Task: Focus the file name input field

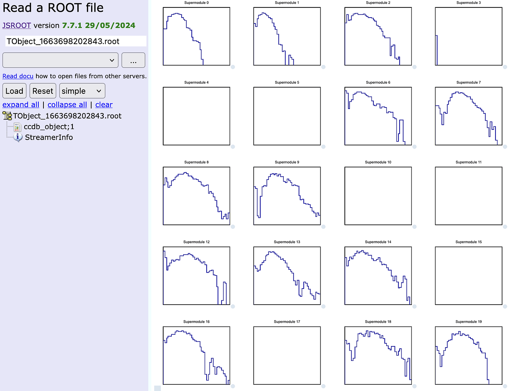Action: click(x=76, y=41)
